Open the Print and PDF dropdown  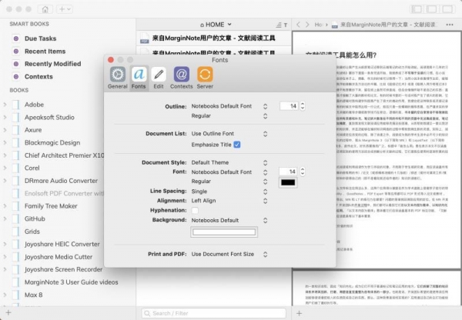point(229,255)
